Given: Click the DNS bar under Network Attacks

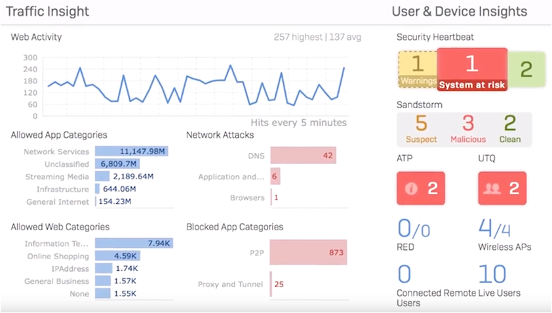Looking at the screenshot, I should click(302, 156).
